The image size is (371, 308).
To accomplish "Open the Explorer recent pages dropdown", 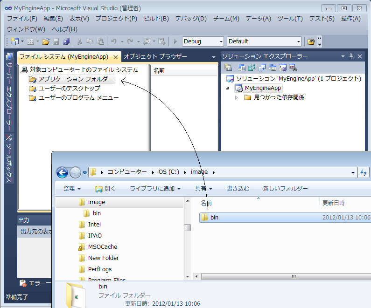I will [x=85, y=173].
